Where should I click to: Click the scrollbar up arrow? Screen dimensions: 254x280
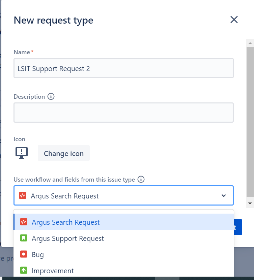tap(250, 42)
